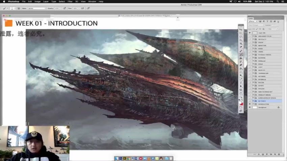The image size is (287, 161).
Task: Select the History Brush tool
Action: tap(241, 62)
